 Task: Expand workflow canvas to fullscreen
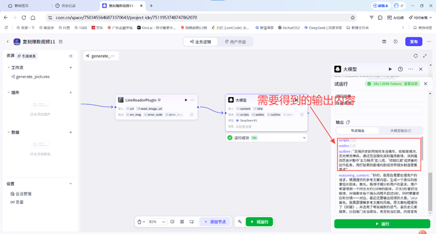click(x=425, y=56)
